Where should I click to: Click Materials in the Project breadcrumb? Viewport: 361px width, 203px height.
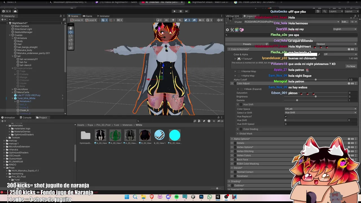pos(127,125)
